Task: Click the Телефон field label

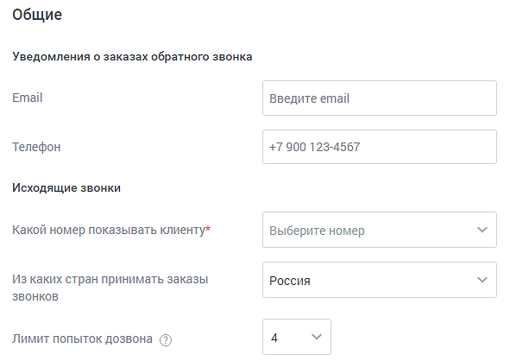Action: pyautogui.click(x=36, y=147)
